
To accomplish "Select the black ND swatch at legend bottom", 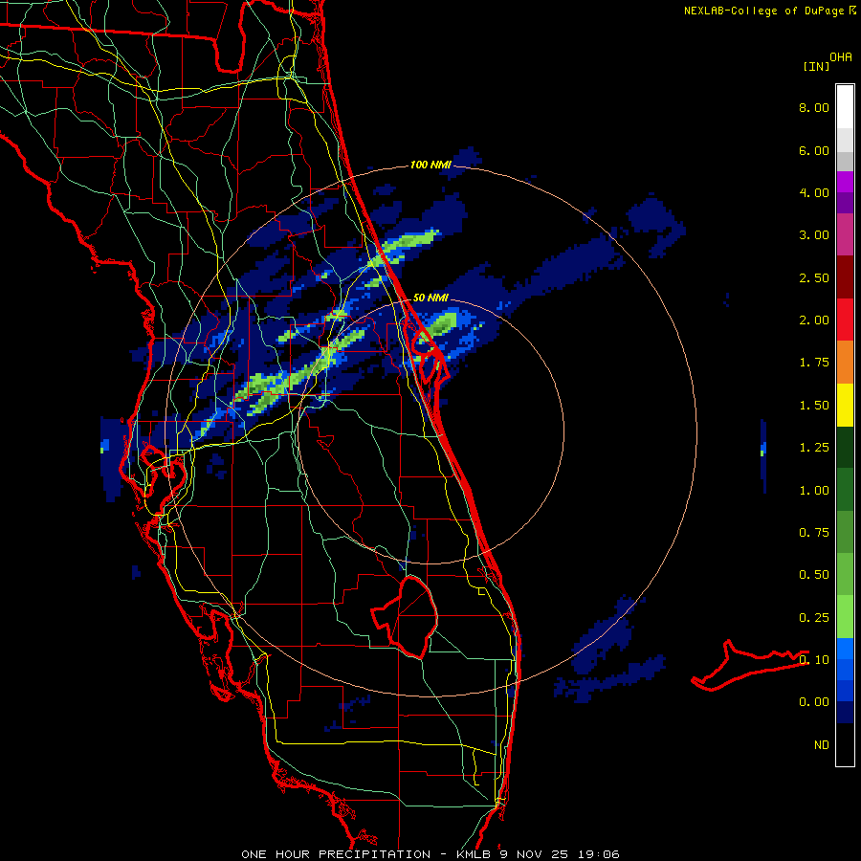I will 845,744.
